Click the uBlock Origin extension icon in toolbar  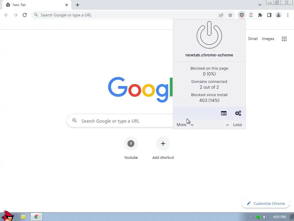[241, 15]
